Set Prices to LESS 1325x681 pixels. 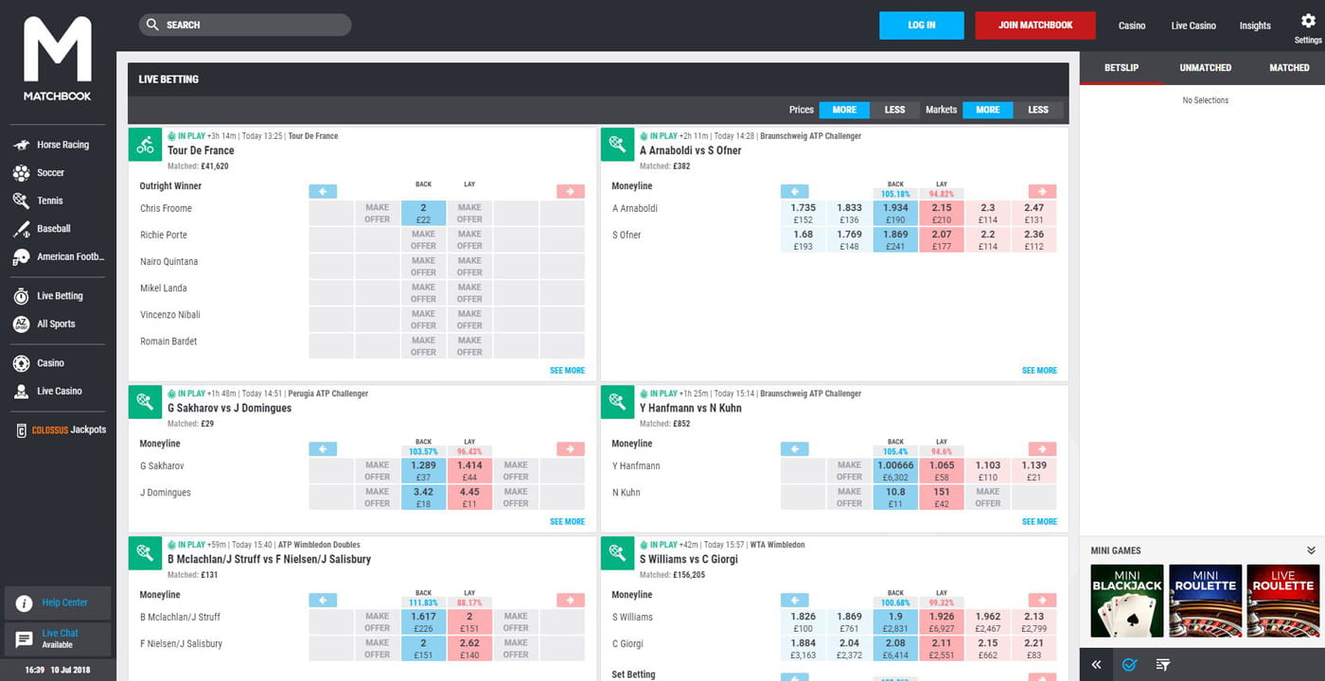point(894,110)
